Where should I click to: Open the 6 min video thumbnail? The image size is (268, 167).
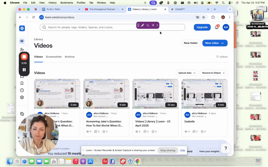tap(106, 94)
